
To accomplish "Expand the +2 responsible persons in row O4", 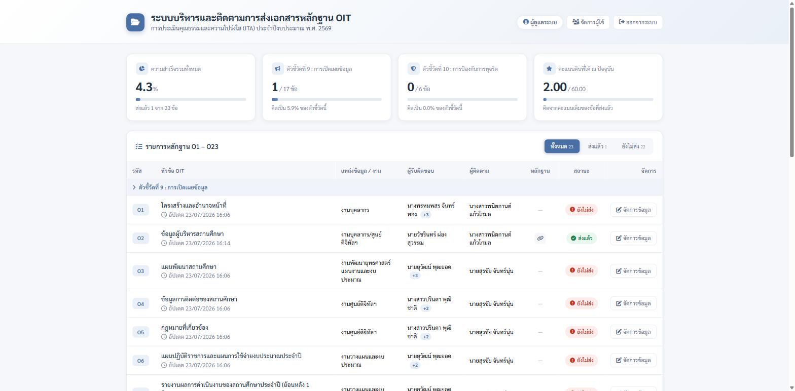I will (x=426, y=308).
